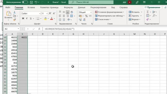Select the Format Painter brush

pyautogui.click(x=15, y=20)
